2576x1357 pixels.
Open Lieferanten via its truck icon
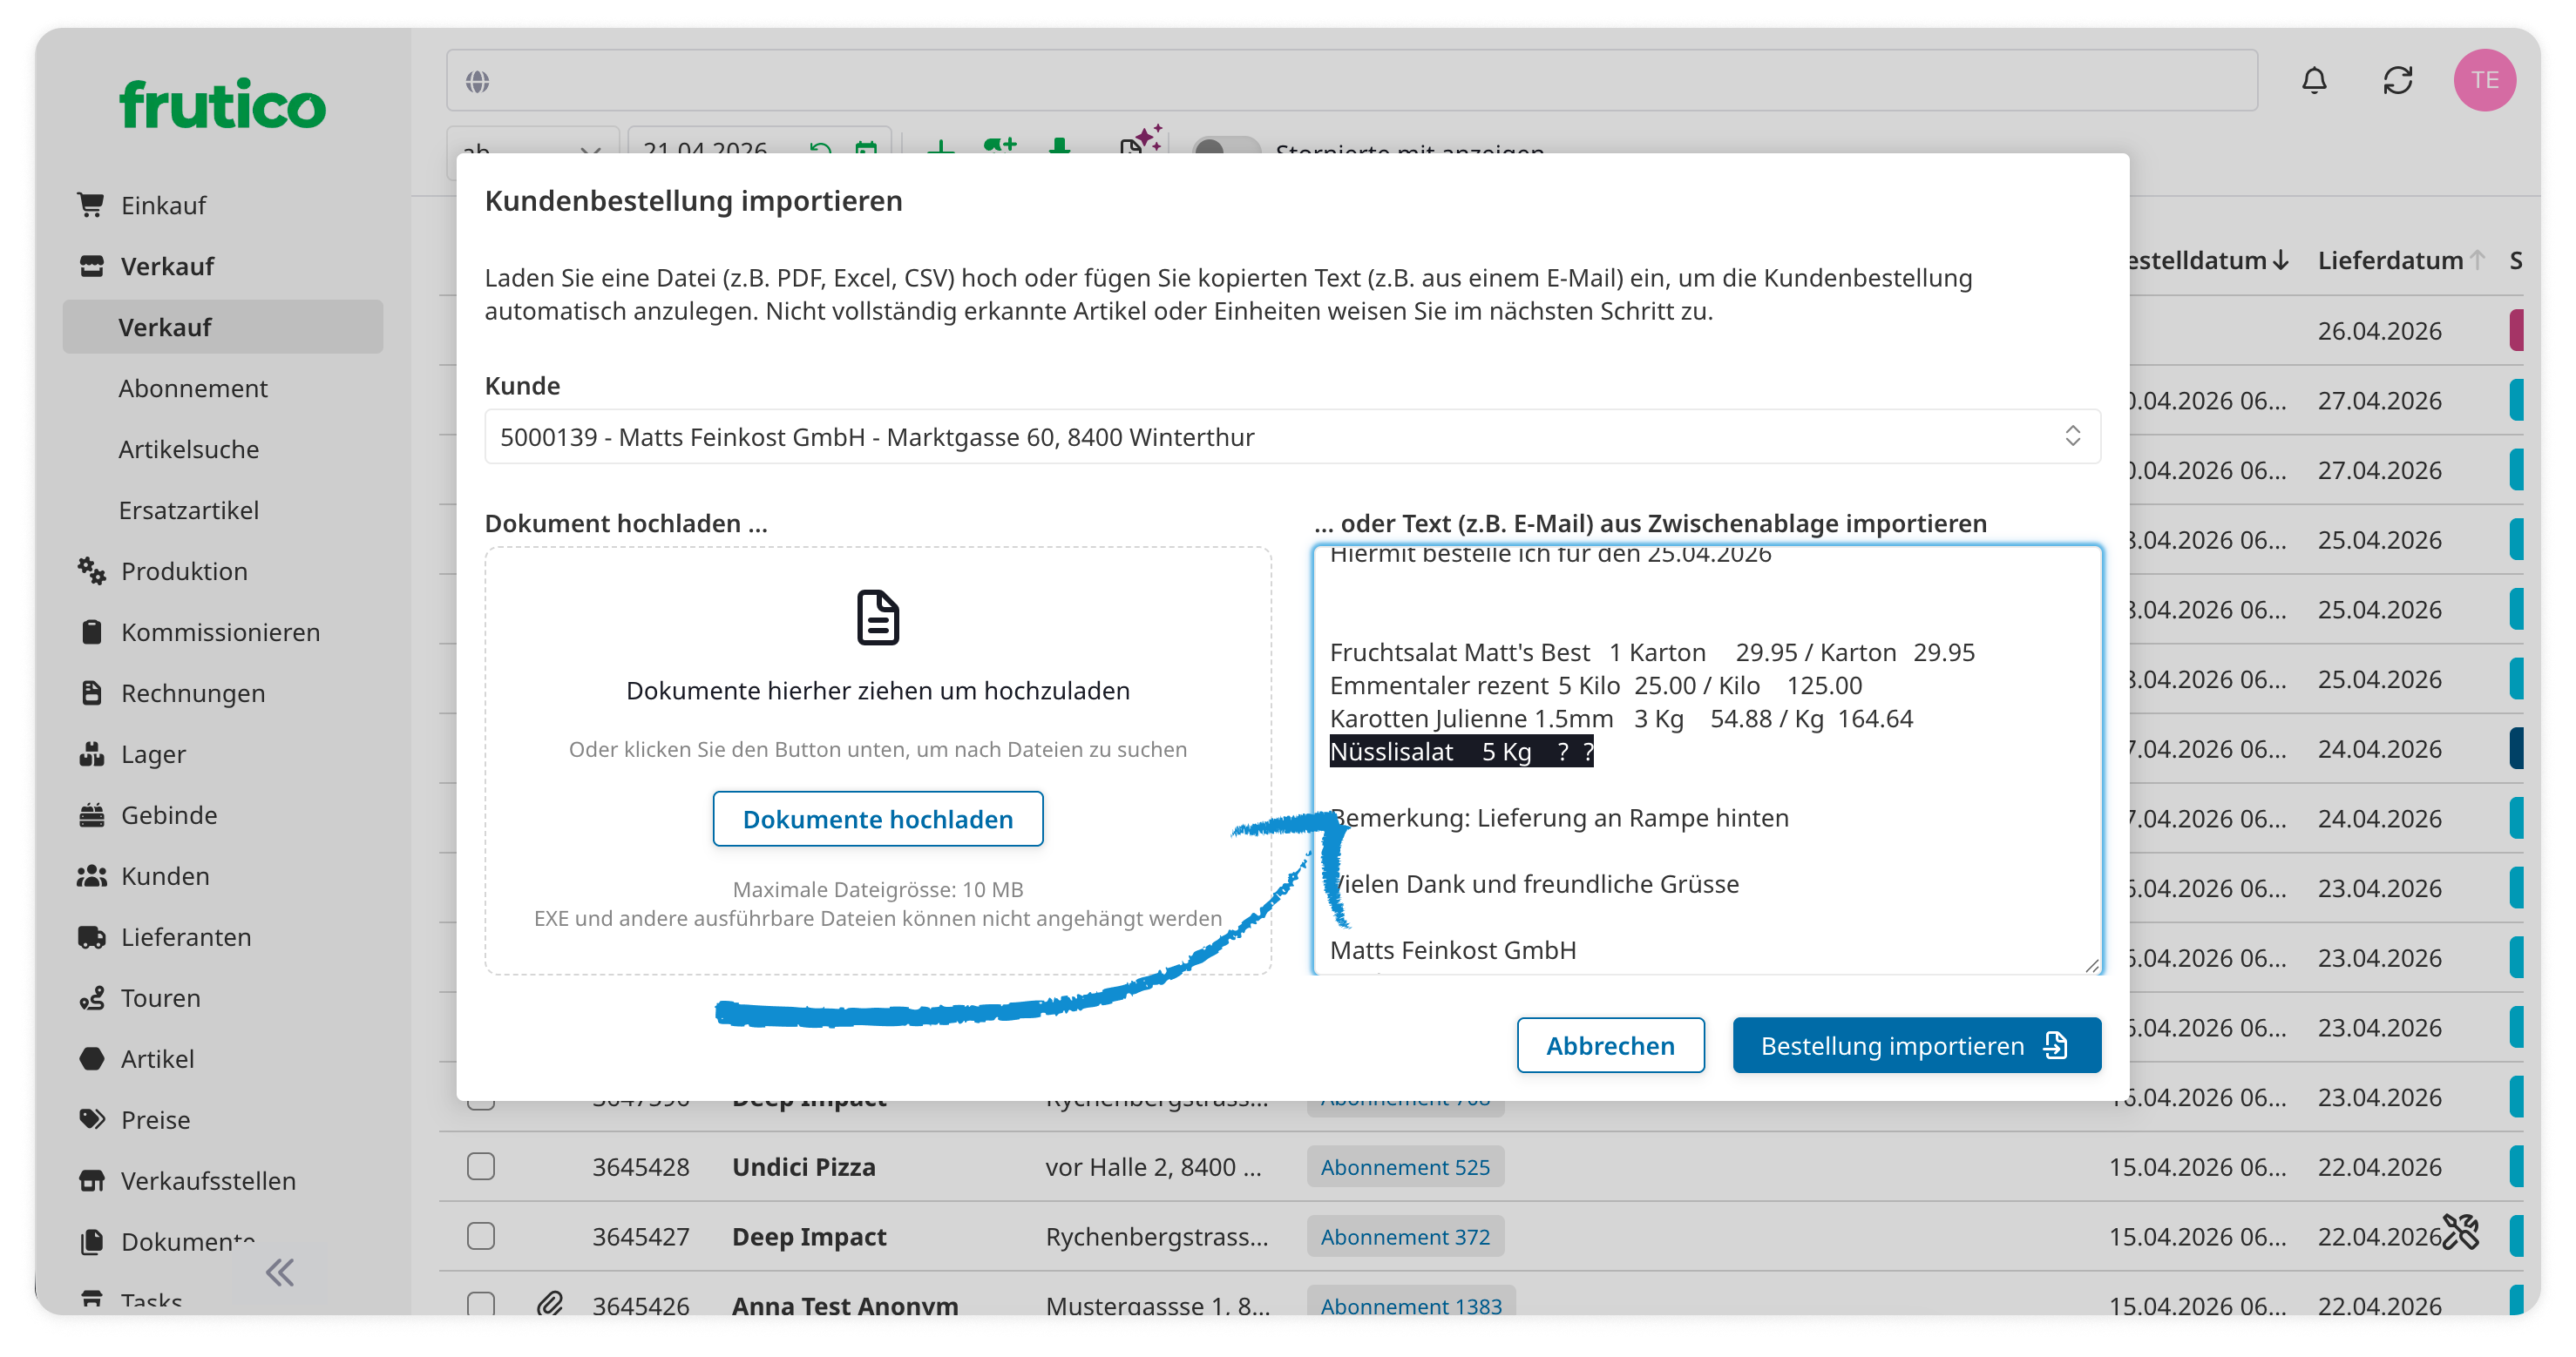(91, 936)
